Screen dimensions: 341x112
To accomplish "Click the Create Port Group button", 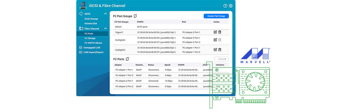I will pos(216,16).
